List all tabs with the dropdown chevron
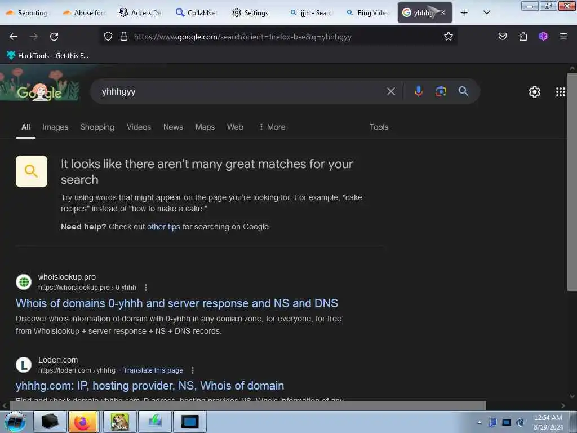The width and height of the screenshot is (577, 433). [x=486, y=12]
